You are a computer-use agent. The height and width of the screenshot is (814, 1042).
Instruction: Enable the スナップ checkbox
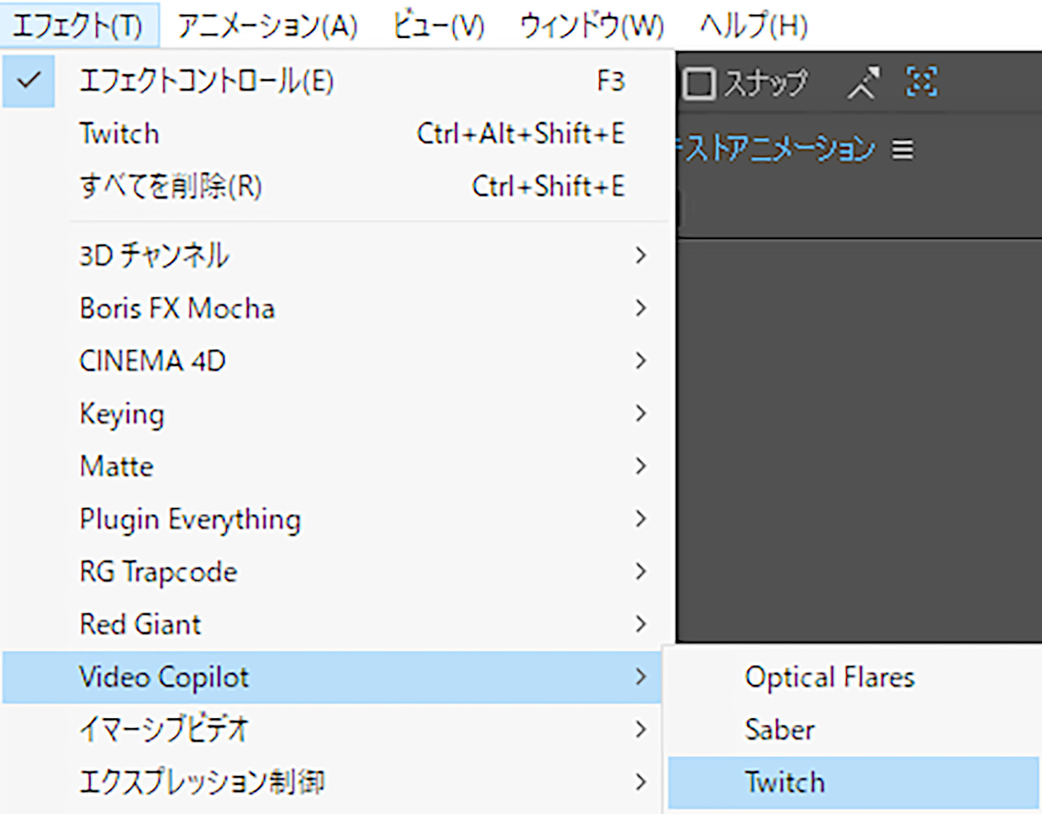coord(699,83)
